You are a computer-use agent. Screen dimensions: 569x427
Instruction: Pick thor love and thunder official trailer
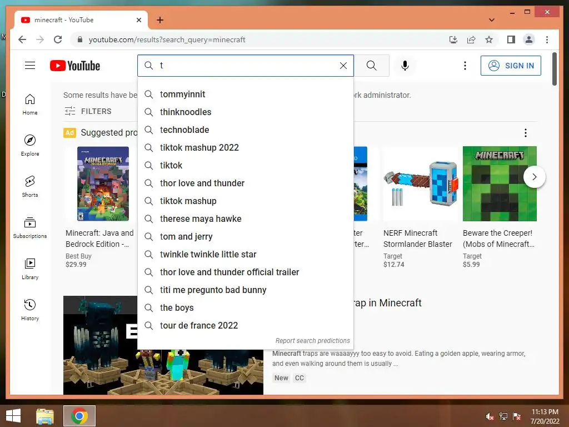pyautogui.click(x=246, y=272)
